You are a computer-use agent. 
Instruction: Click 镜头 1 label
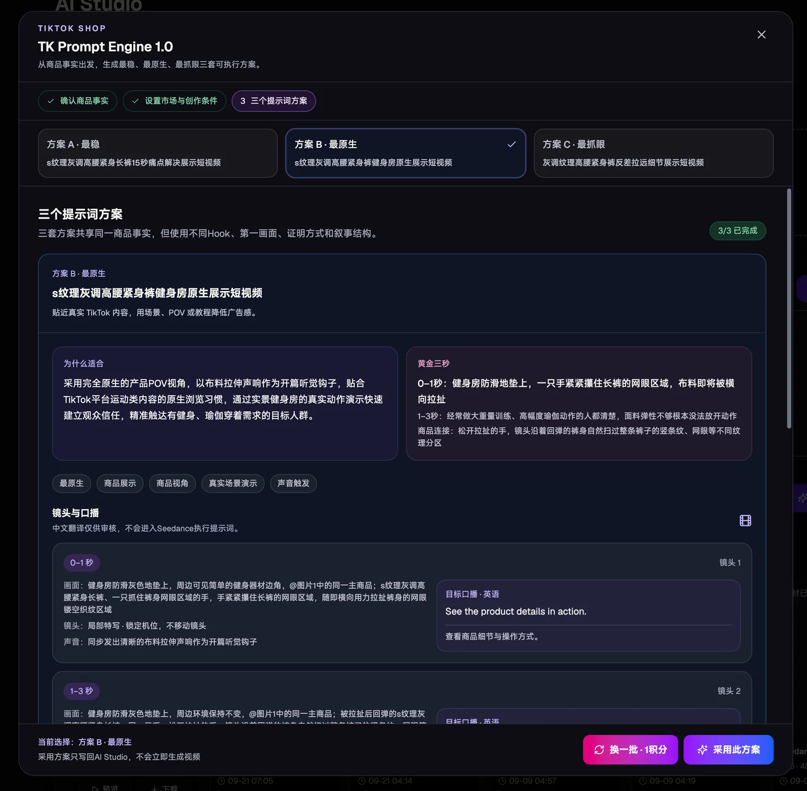tap(730, 563)
